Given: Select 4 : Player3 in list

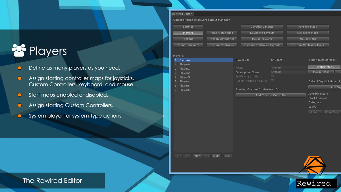Looking at the screenshot, I should point(203,77).
